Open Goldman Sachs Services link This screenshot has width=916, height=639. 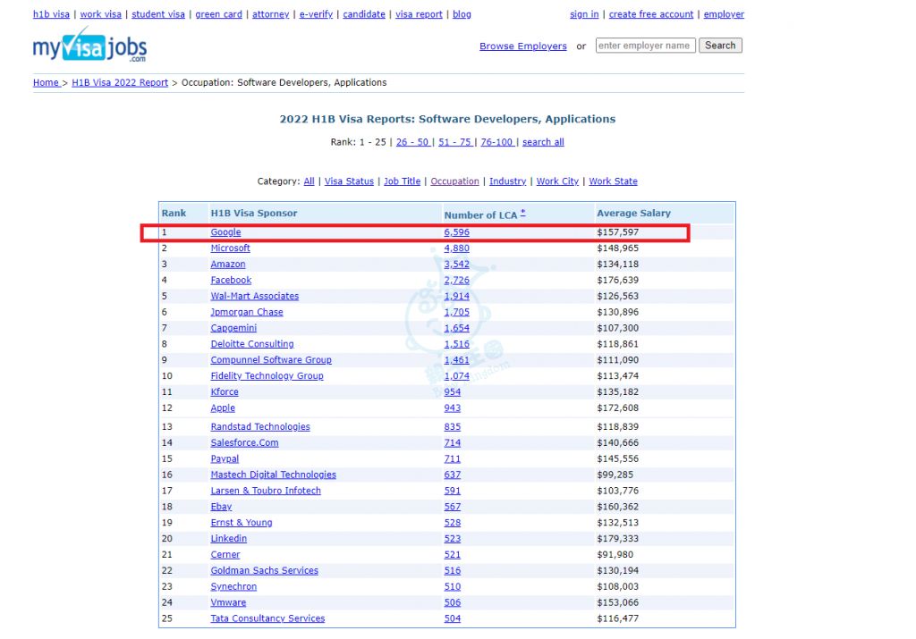(264, 570)
